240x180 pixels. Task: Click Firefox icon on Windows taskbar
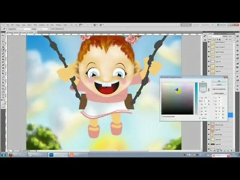tap(11, 155)
